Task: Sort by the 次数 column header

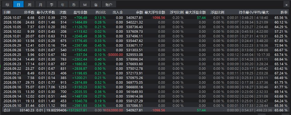Action: pyautogui.click(x=63, y=12)
